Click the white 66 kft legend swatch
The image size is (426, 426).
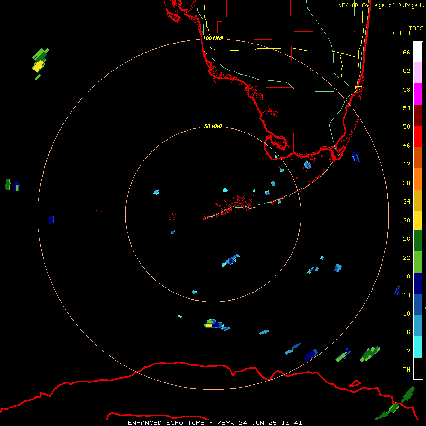click(418, 52)
